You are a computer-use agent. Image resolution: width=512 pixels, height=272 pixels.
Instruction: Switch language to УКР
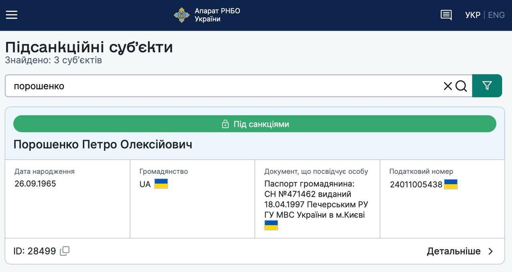(472, 15)
